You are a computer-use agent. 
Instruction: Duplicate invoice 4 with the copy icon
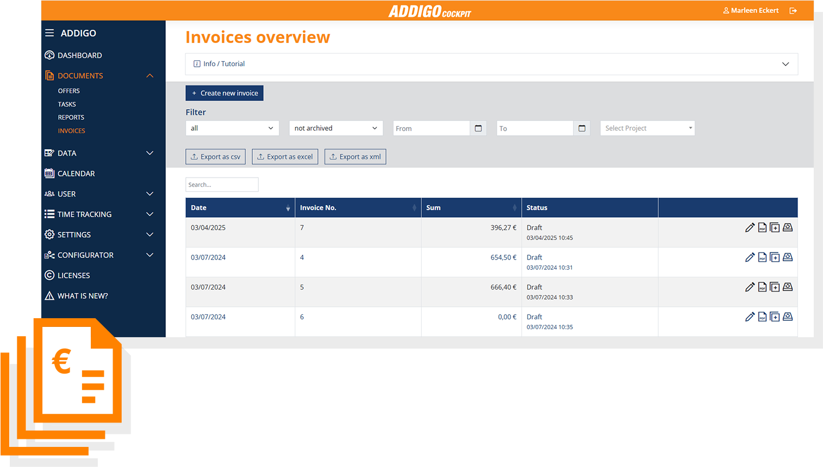pyautogui.click(x=775, y=257)
